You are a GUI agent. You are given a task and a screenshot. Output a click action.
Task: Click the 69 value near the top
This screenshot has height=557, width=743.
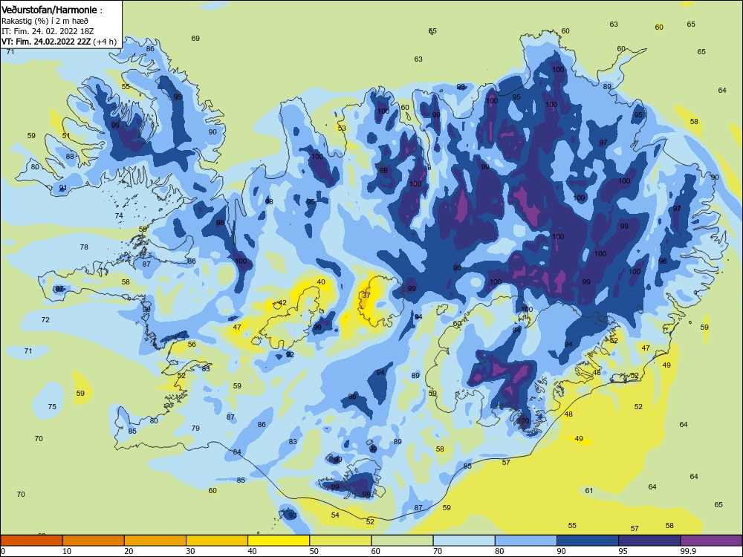(x=195, y=39)
